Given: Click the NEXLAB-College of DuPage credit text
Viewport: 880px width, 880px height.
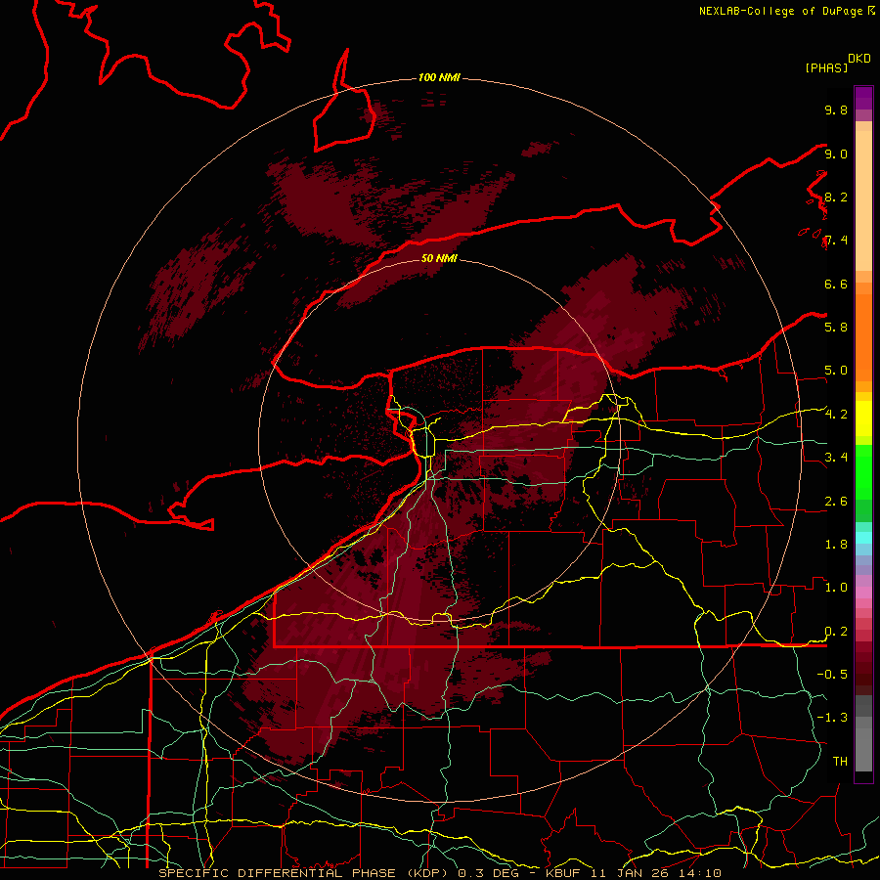Looking at the screenshot, I should click(780, 11).
